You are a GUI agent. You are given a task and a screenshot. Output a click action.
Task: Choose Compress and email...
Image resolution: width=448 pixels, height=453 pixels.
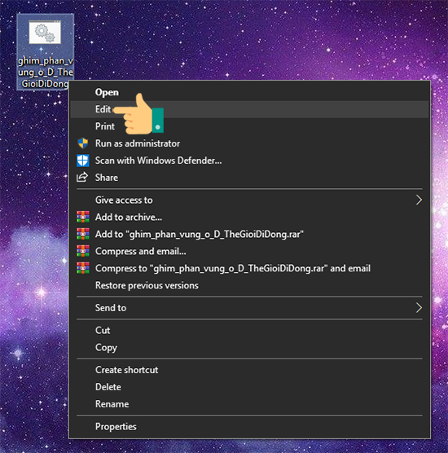coord(249,251)
